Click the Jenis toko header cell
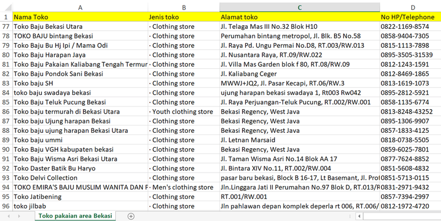441x221 pixels. (x=184, y=17)
